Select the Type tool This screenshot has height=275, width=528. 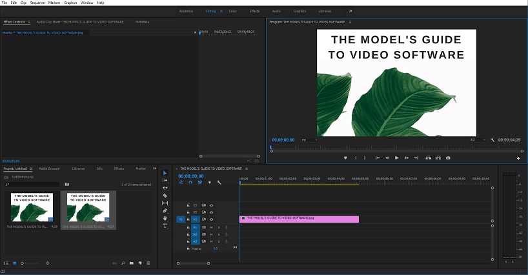click(165, 226)
